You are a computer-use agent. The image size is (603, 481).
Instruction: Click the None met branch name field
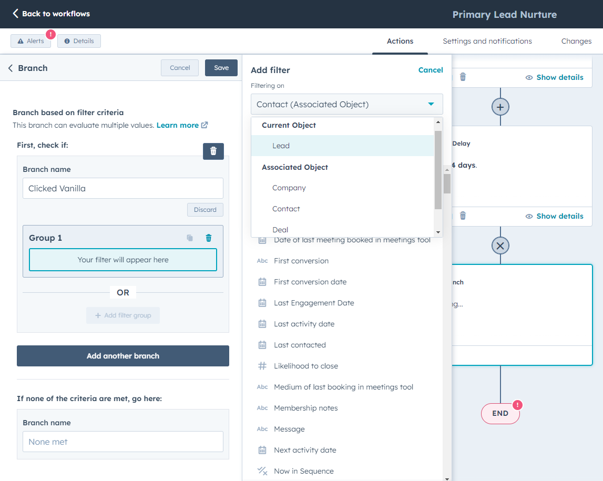(122, 442)
